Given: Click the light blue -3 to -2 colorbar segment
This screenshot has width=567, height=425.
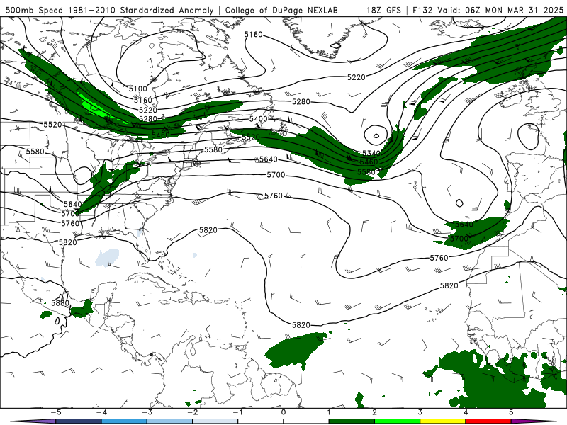Looking at the screenshot, I should (169, 421).
